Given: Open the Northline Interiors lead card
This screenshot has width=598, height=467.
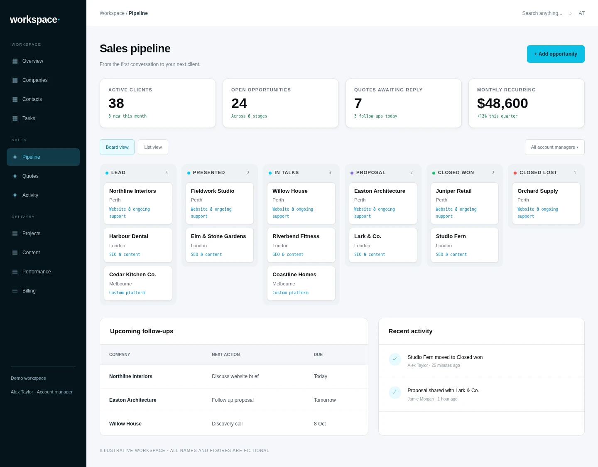Looking at the screenshot, I should click(138, 204).
